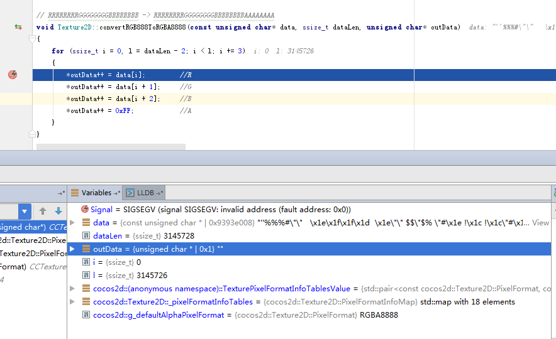Click the icon beside variable l
The image size is (556, 339).
click(86, 276)
